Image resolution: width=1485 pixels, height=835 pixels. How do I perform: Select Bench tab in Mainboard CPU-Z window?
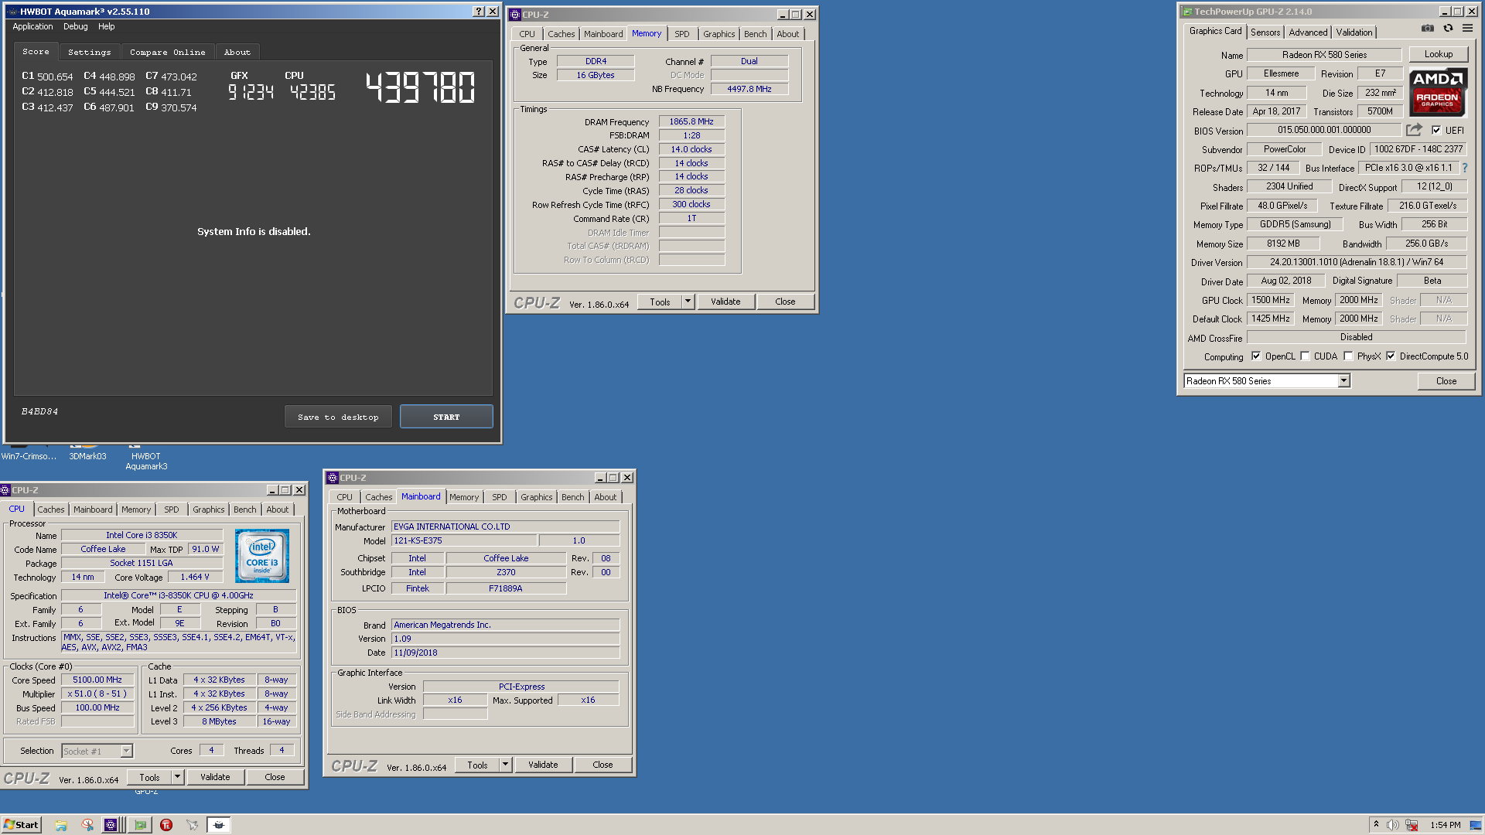(x=573, y=497)
